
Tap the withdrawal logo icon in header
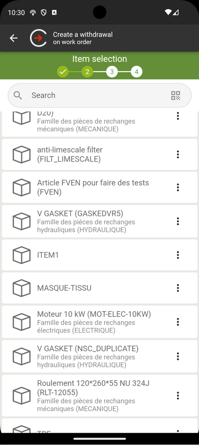click(x=38, y=38)
